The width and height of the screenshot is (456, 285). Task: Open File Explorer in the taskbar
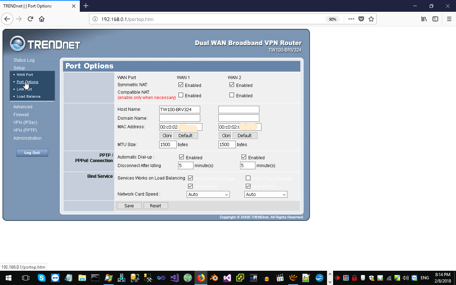(82, 278)
